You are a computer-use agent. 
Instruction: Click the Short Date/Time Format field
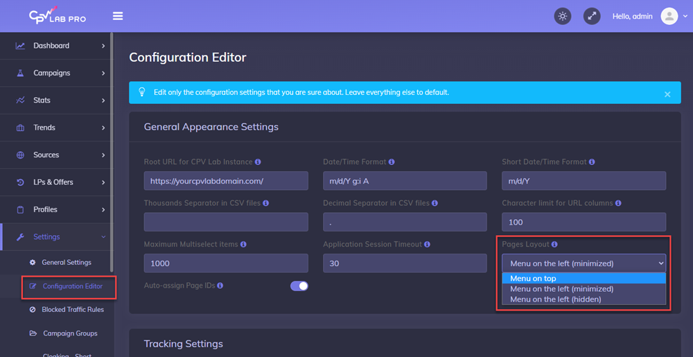(x=584, y=181)
